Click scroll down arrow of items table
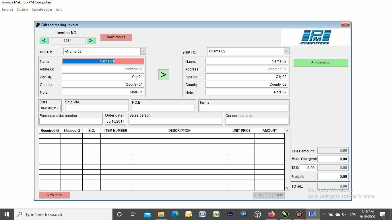Viewport: 392px width, 220px height. (287, 188)
